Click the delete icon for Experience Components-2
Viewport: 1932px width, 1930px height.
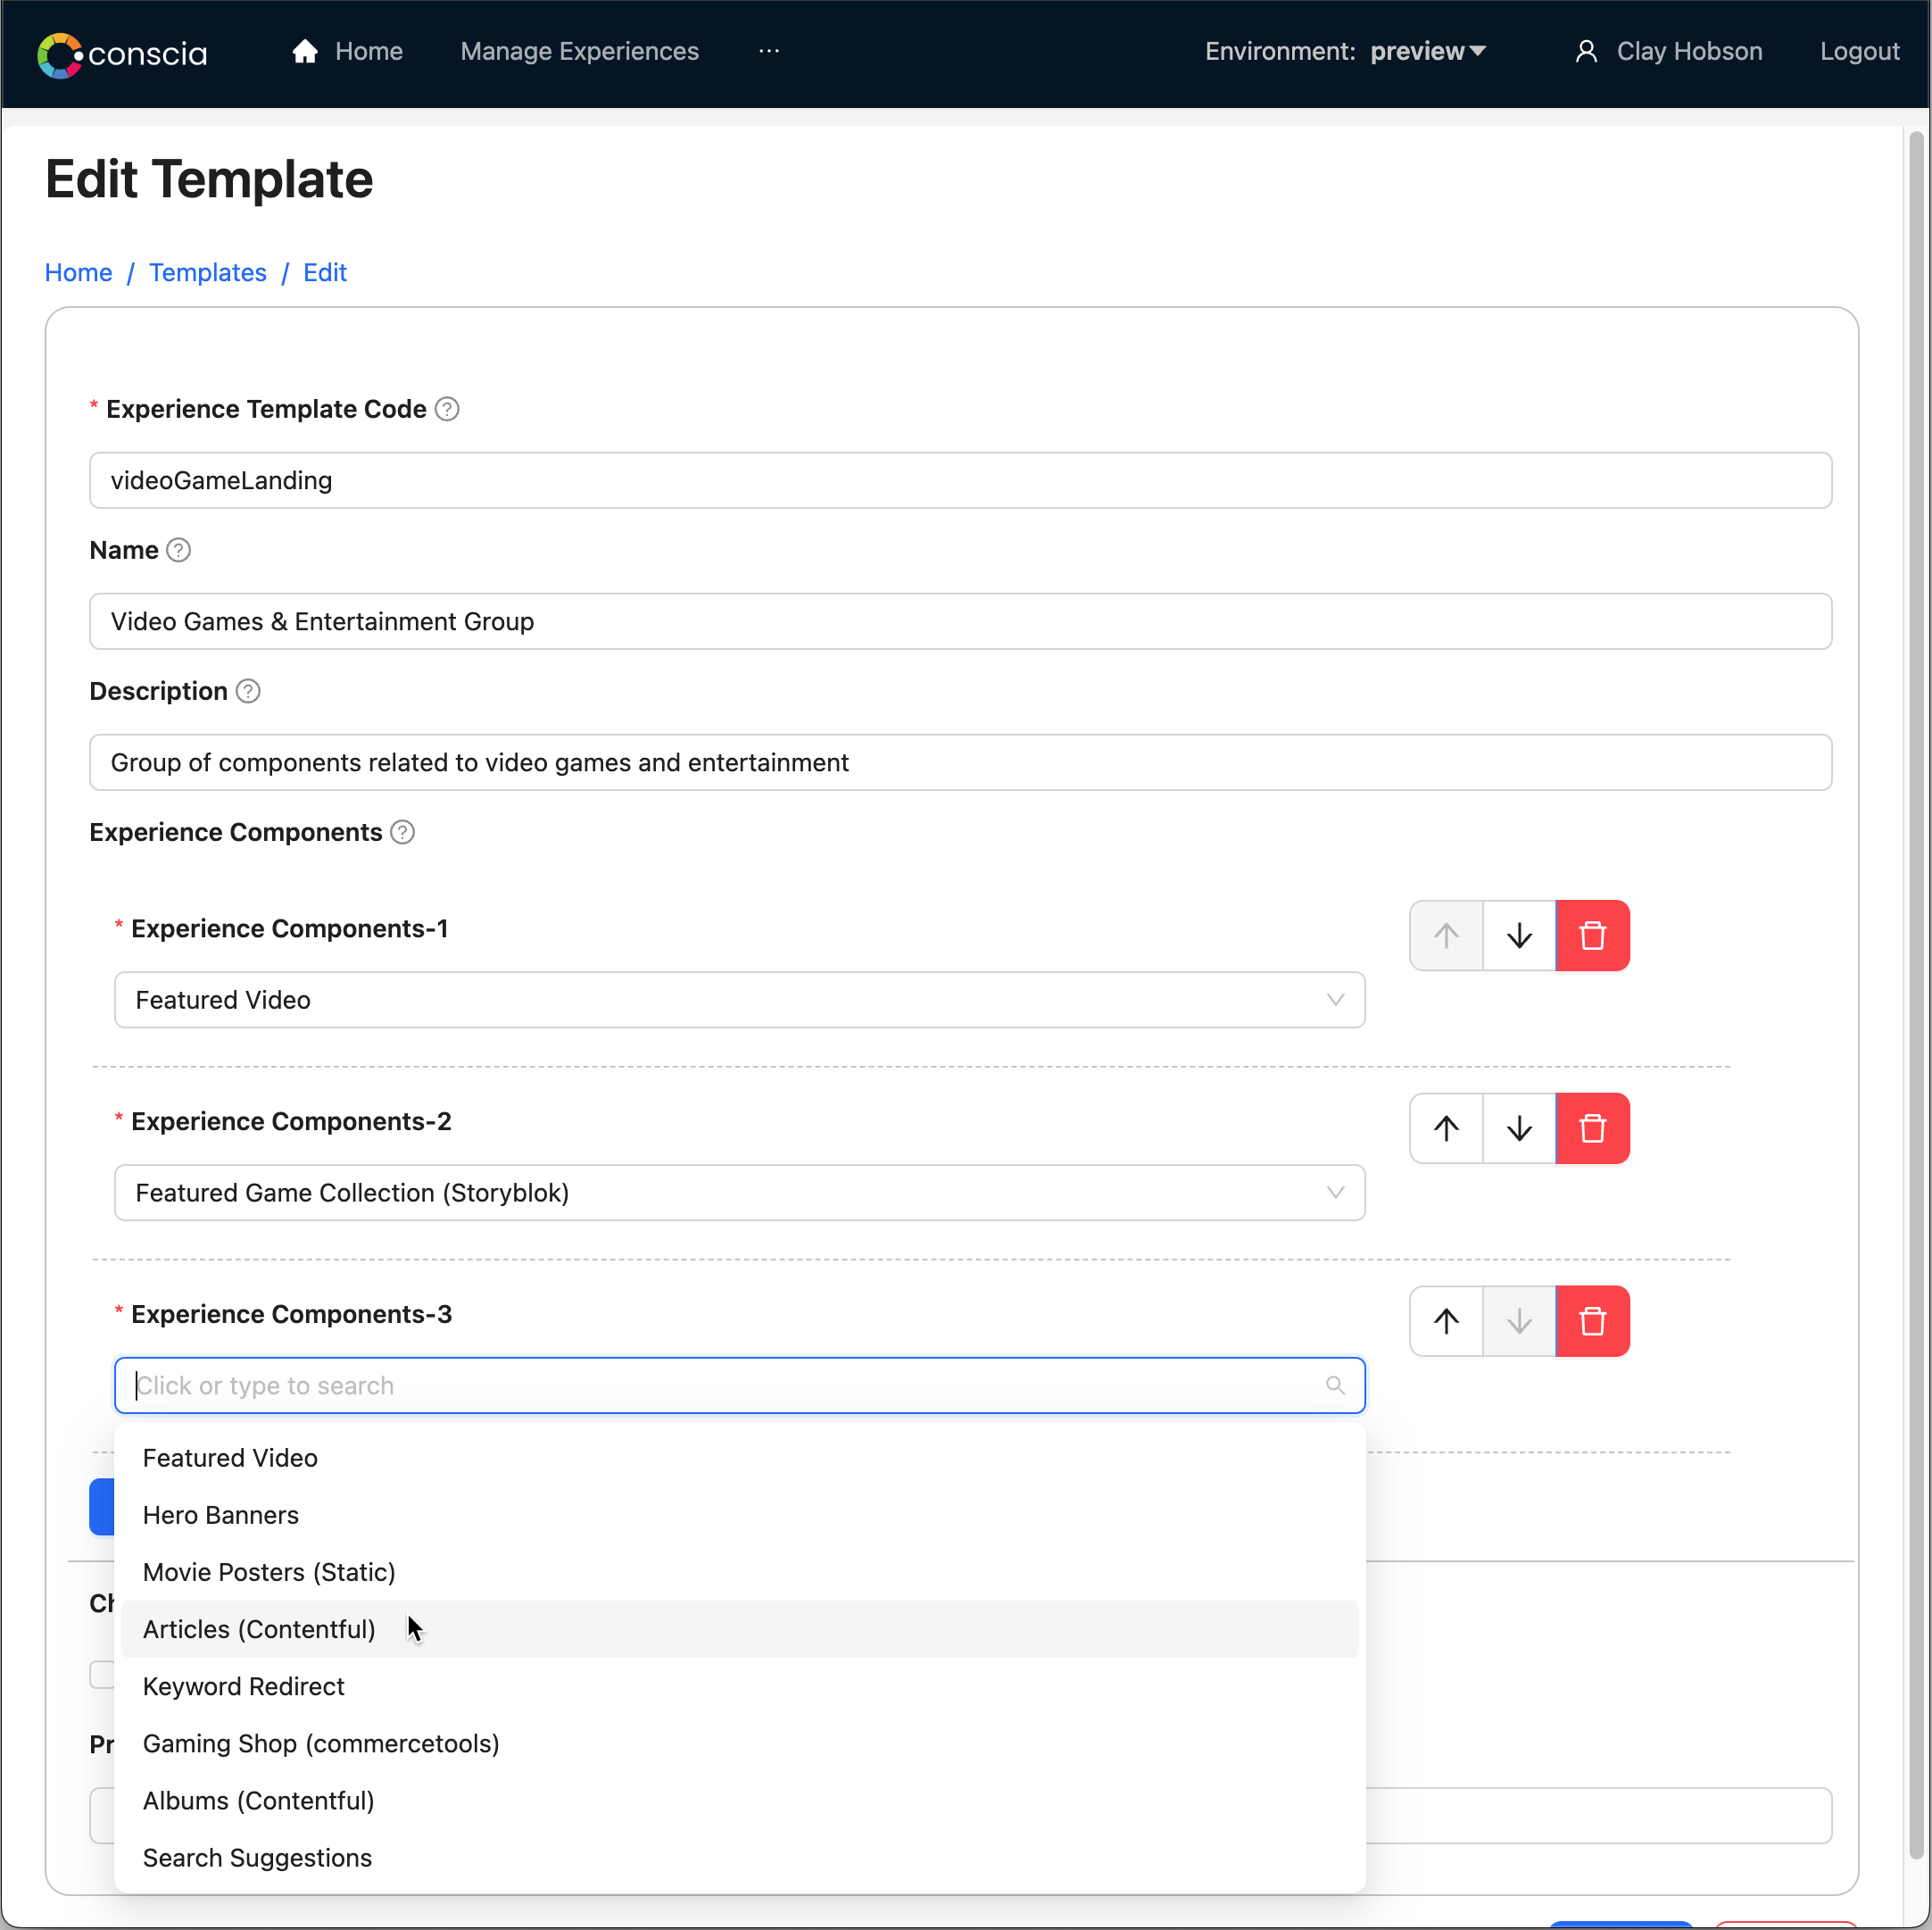1591,1127
